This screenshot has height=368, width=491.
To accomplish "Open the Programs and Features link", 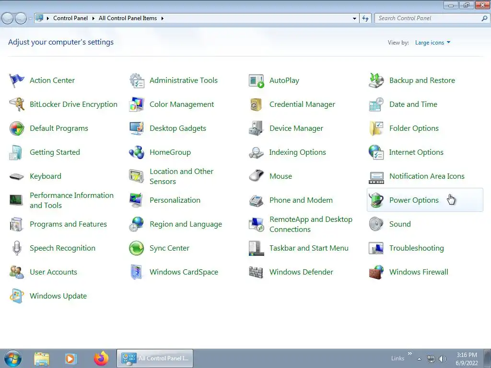I will click(x=68, y=224).
